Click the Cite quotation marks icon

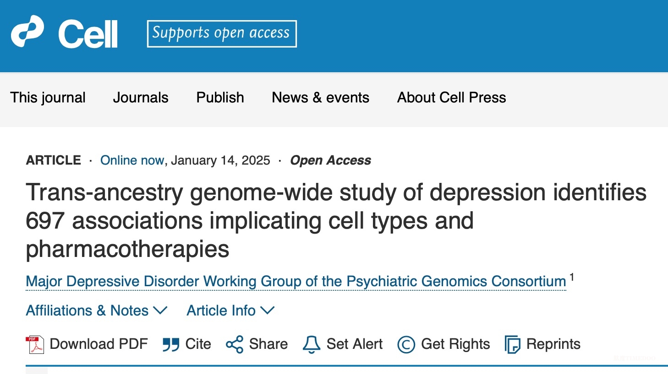pyautogui.click(x=171, y=345)
